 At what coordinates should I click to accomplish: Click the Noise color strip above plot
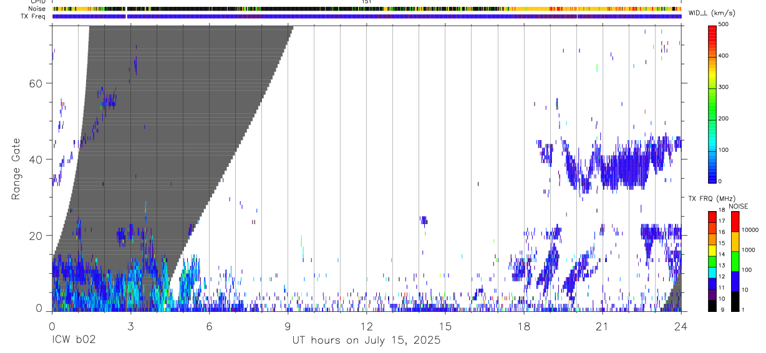click(367, 9)
